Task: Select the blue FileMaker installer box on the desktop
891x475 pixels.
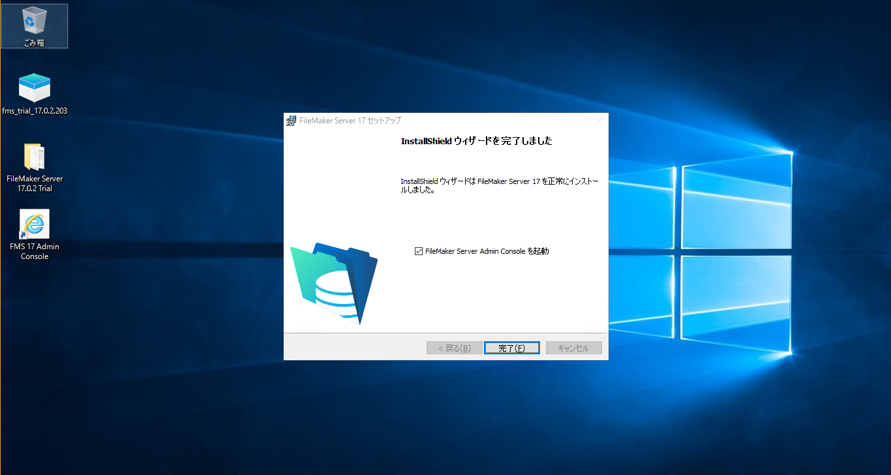Action: click(34, 87)
